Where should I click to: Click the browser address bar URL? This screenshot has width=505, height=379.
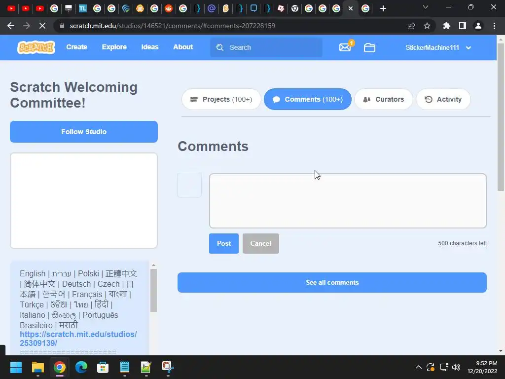click(172, 26)
